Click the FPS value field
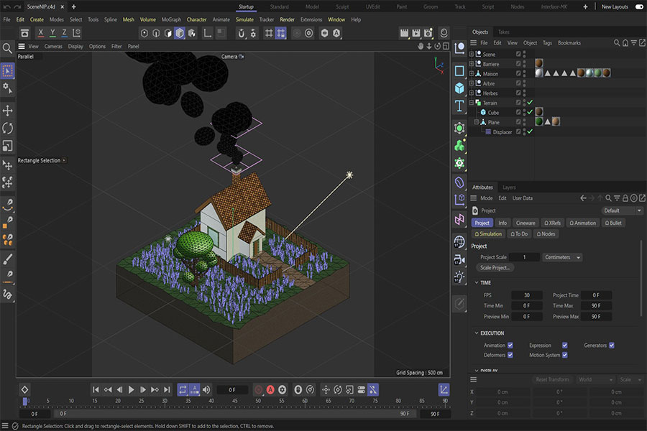The height and width of the screenshot is (431, 647). [526, 295]
